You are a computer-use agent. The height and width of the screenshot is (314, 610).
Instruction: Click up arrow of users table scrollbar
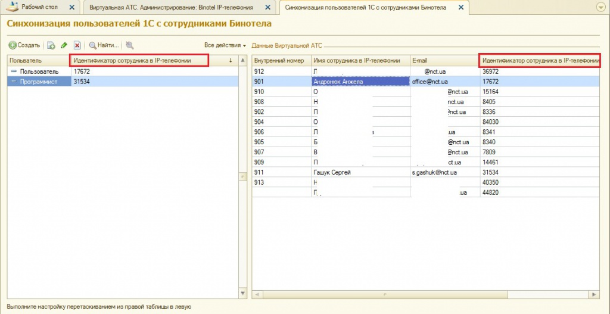tap(242, 60)
